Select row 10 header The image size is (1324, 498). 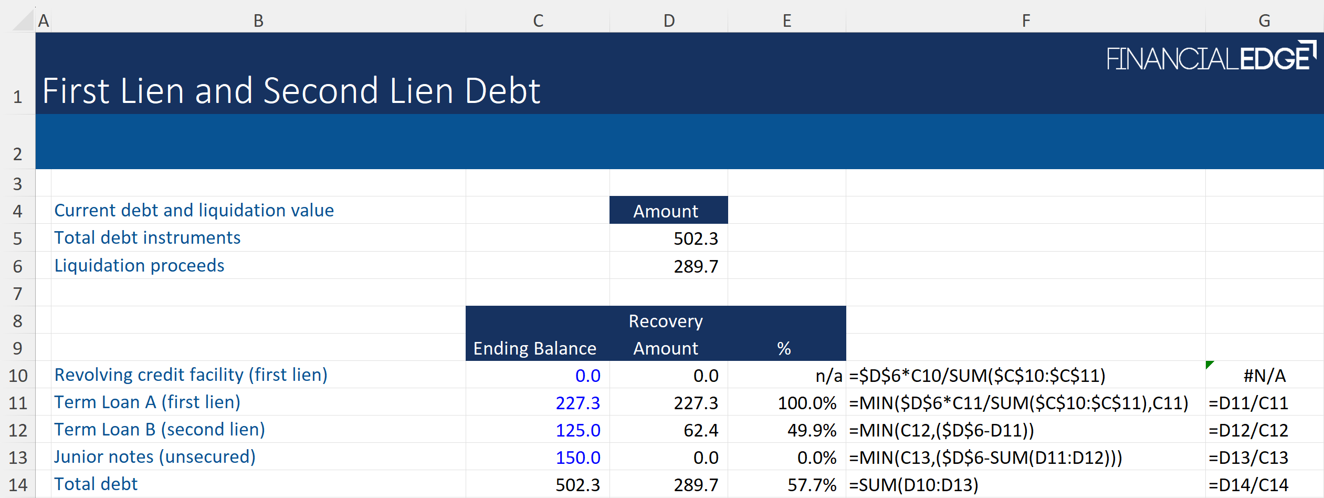18,375
